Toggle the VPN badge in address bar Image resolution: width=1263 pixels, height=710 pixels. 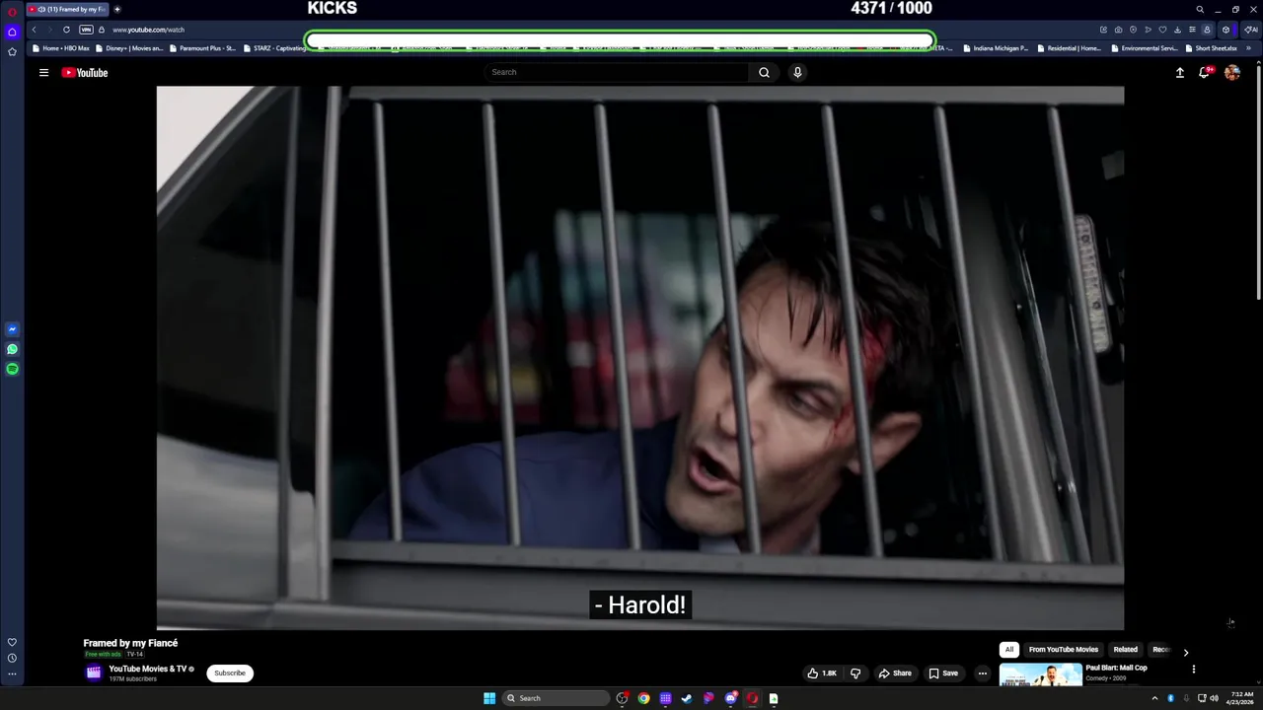pos(86,30)
